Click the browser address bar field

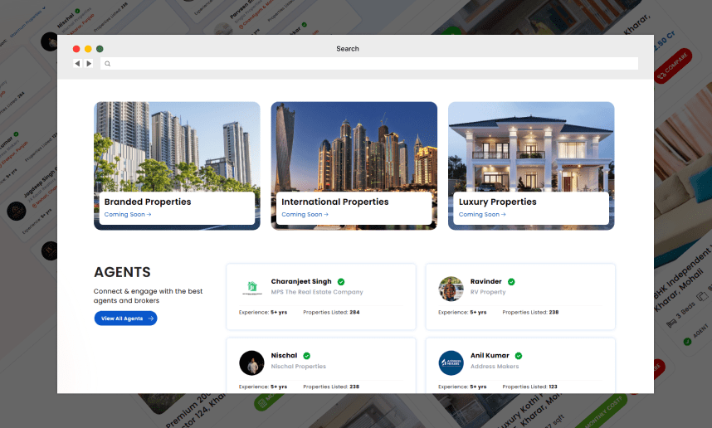click(373, 64)
